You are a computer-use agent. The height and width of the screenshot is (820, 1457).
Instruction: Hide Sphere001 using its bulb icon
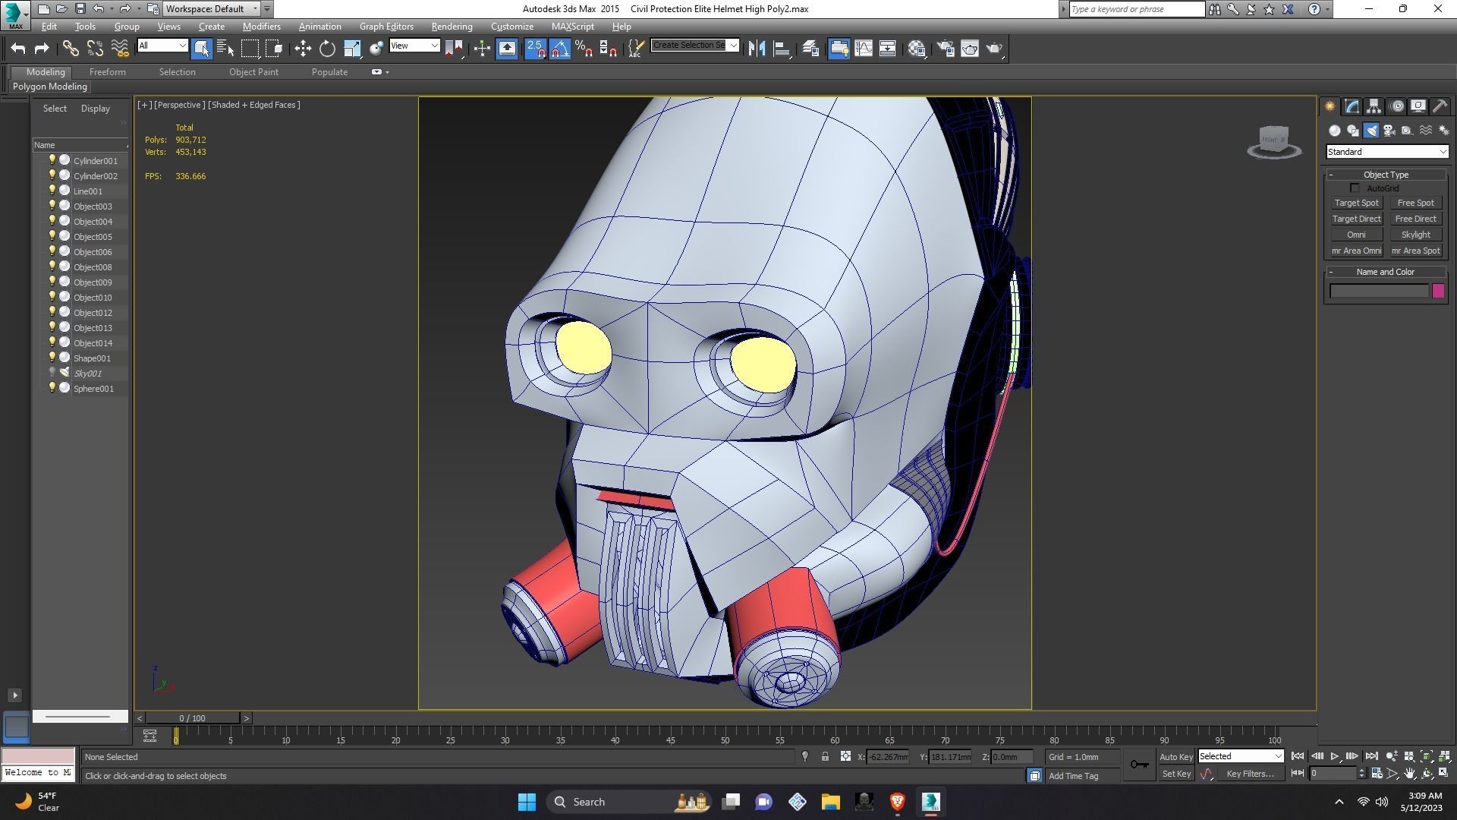click(52, 388)
